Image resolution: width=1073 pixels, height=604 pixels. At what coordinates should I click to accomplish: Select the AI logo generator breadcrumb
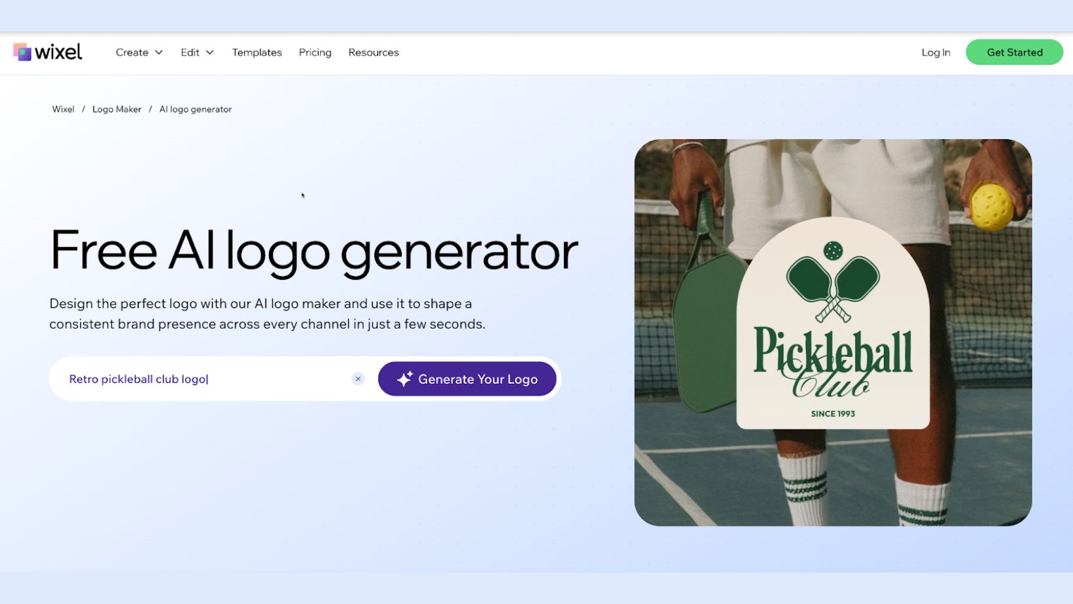click(196, 109)
